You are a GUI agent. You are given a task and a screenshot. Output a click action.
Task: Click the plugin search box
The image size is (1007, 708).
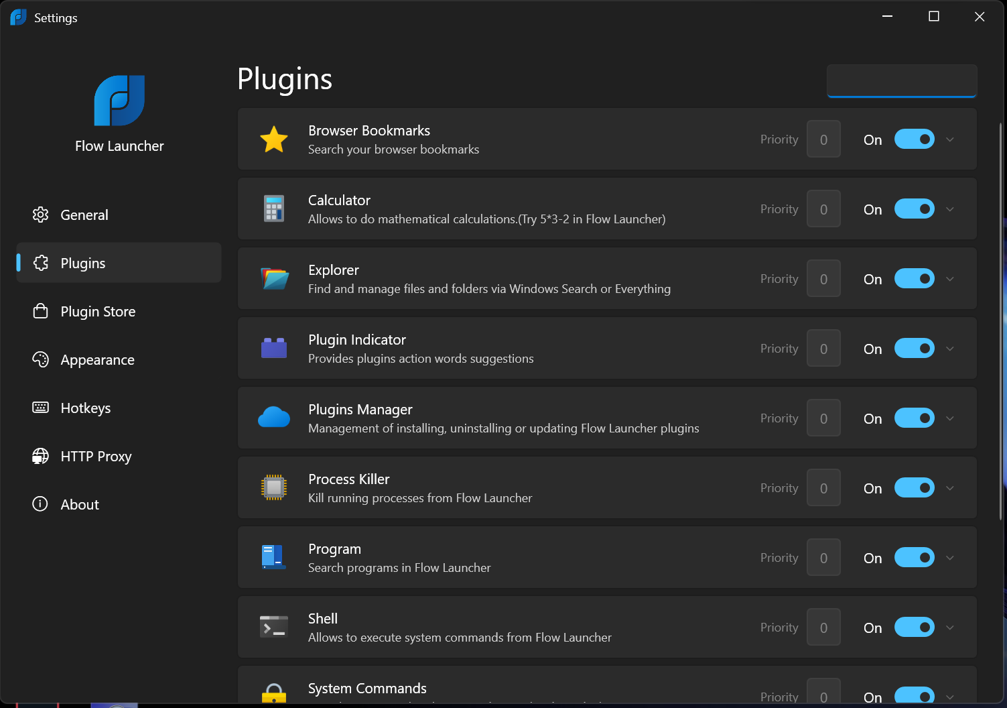901,80
